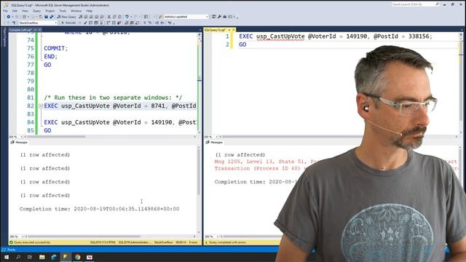Click the Change Connection icon

[14, 23]
